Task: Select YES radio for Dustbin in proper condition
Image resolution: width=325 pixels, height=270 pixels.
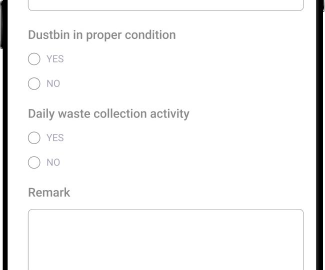Action: click(x=34, y=59)
